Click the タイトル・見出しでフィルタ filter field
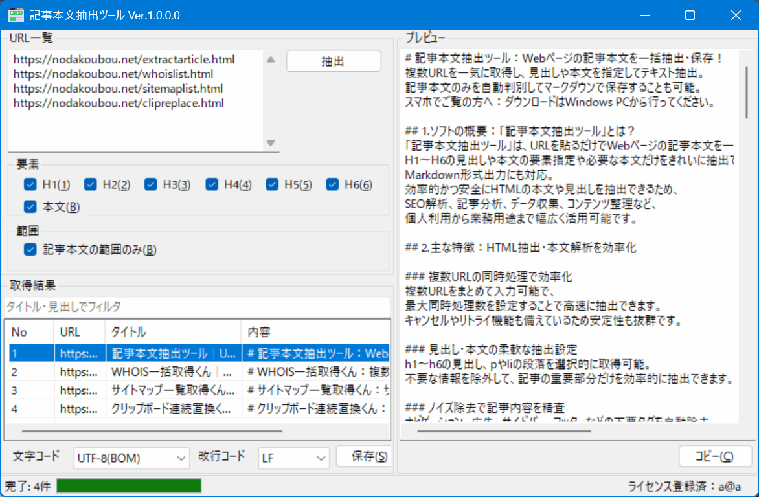Screen dimensions: 759x497 tap(197, 307)
